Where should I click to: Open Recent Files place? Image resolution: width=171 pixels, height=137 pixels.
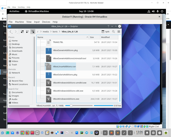(16, 81)
